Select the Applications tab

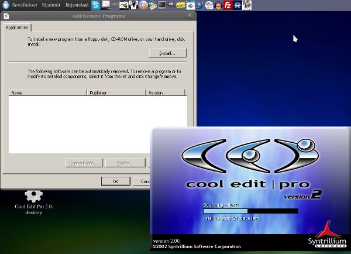(17, 28)
